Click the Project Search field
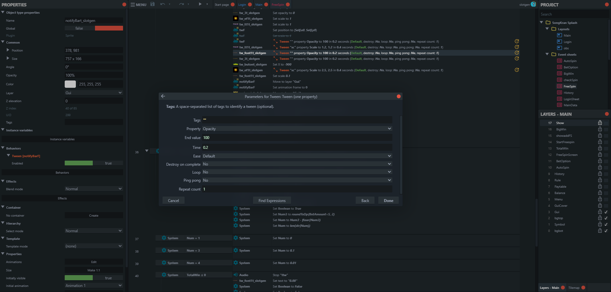 [574, 14]
